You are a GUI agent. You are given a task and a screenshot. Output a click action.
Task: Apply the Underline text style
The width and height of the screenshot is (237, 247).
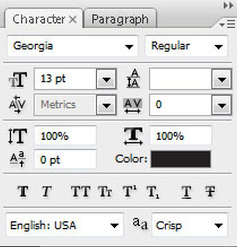(186, 192)
